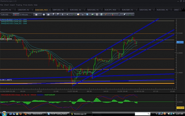Screen dimensions: 185x116
Task: Expand the arrow beside the order arrows icon
Action: (x=116, y=15)
